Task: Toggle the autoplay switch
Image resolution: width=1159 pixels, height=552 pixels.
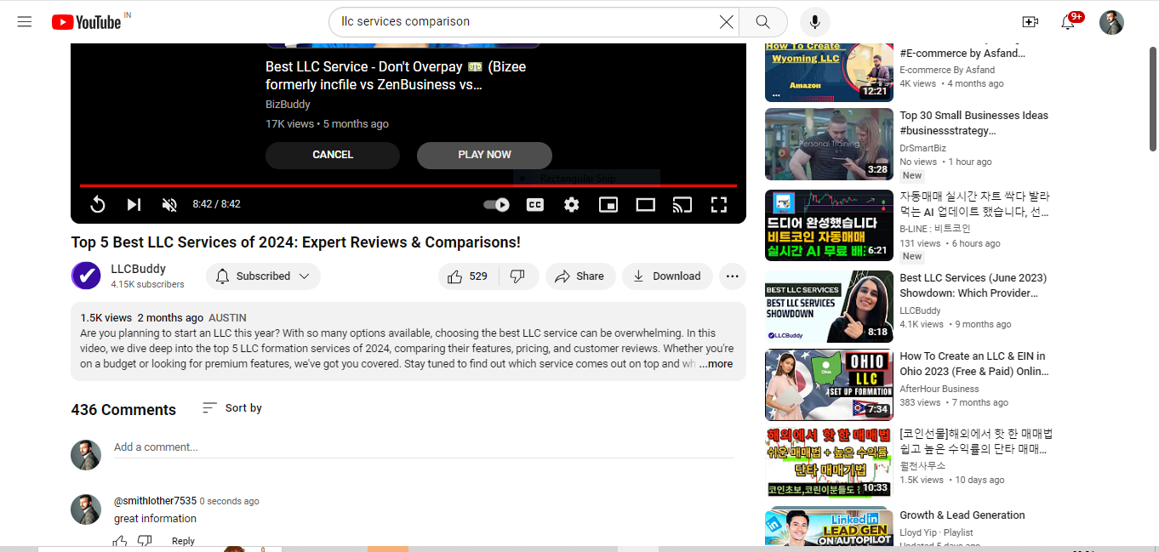Action: click(496, 204)
